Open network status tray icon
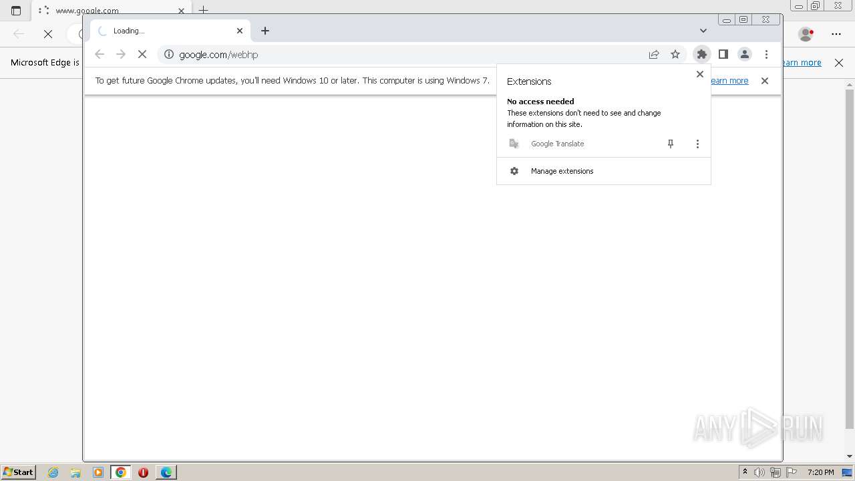 776,472
